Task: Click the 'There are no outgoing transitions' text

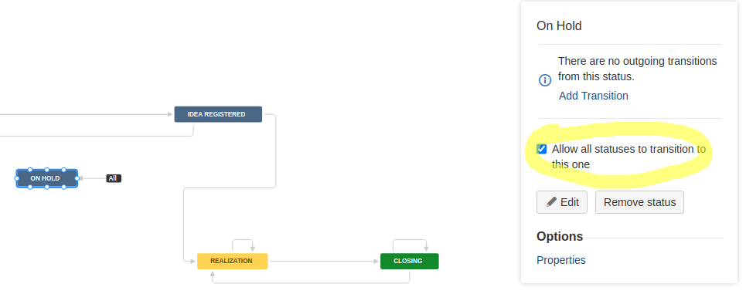Action: pos(638,69)
